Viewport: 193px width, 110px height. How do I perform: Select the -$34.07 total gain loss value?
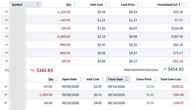click(x=178, y=103)
